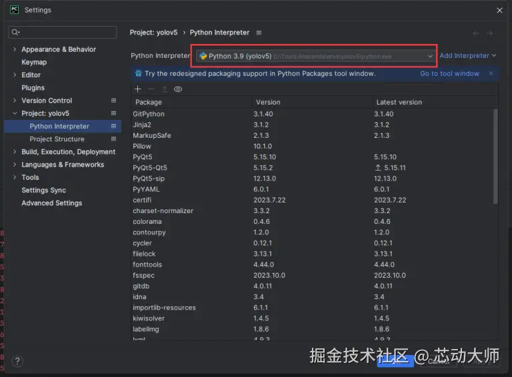Select the fonttools package row

pyautogui.click(x=313, y=264)
